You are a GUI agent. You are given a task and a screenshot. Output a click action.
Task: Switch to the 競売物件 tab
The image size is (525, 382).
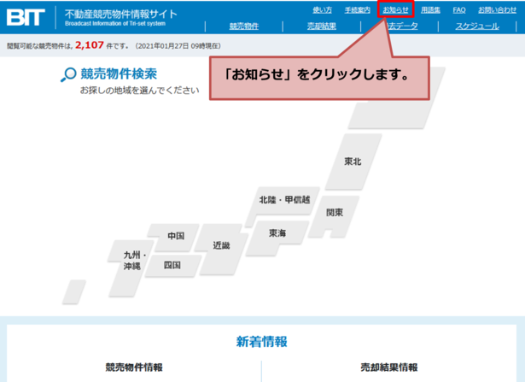[x=243, y=26]
